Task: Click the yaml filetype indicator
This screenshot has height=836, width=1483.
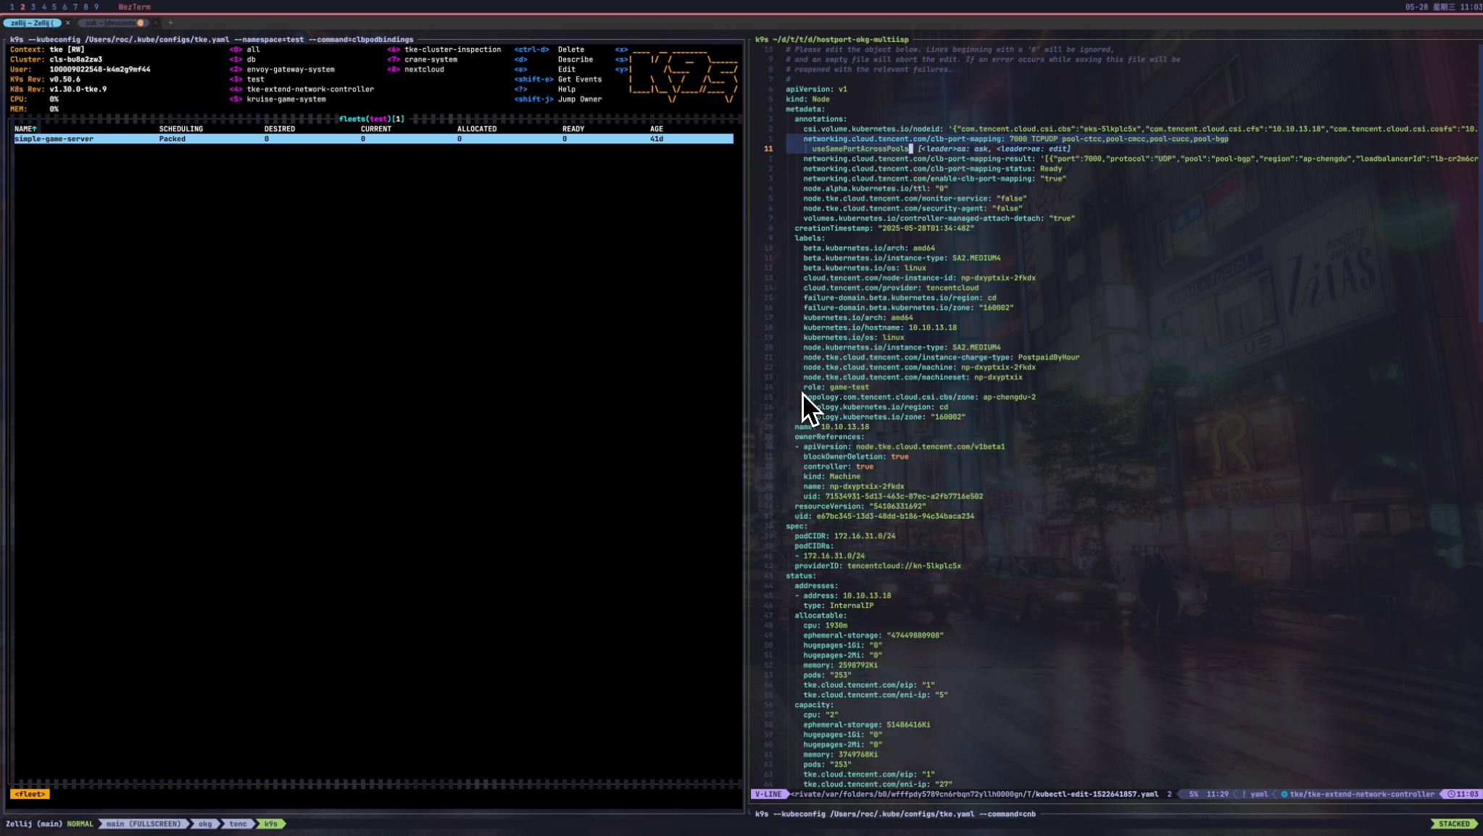Action: click(1259, 794)
